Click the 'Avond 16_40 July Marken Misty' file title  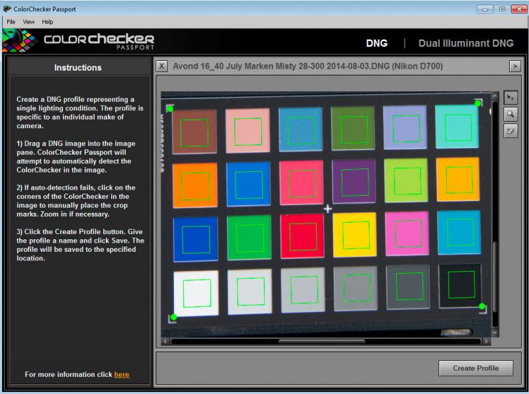point(307,66)
